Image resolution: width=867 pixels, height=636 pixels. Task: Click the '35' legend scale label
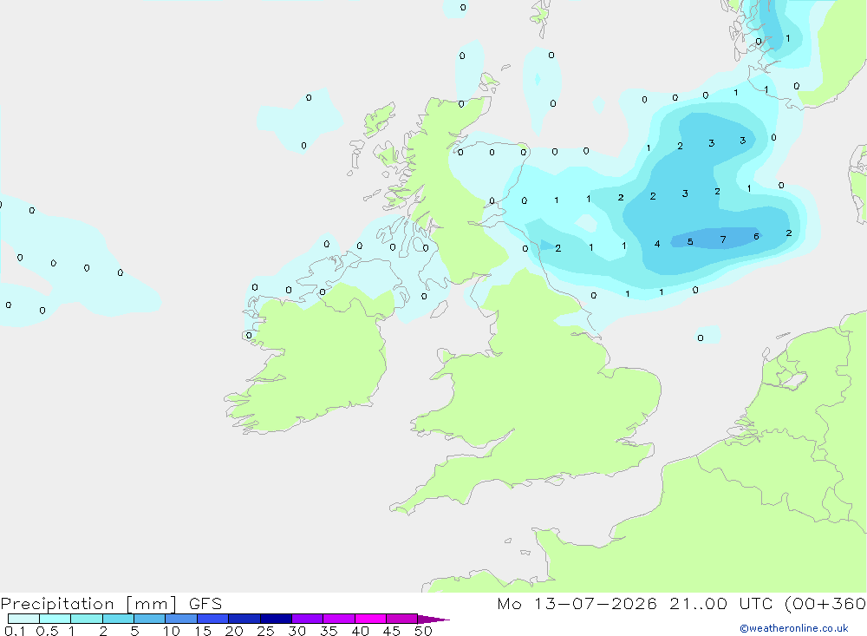(329, 631)
